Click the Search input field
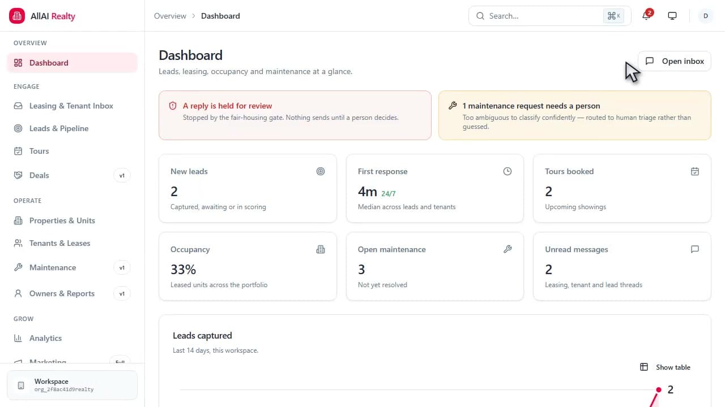 click(549, 16)
